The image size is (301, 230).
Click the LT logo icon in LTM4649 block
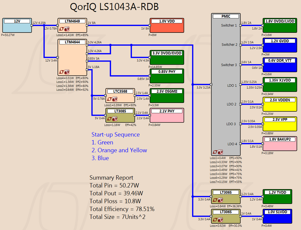pos(61,29)
